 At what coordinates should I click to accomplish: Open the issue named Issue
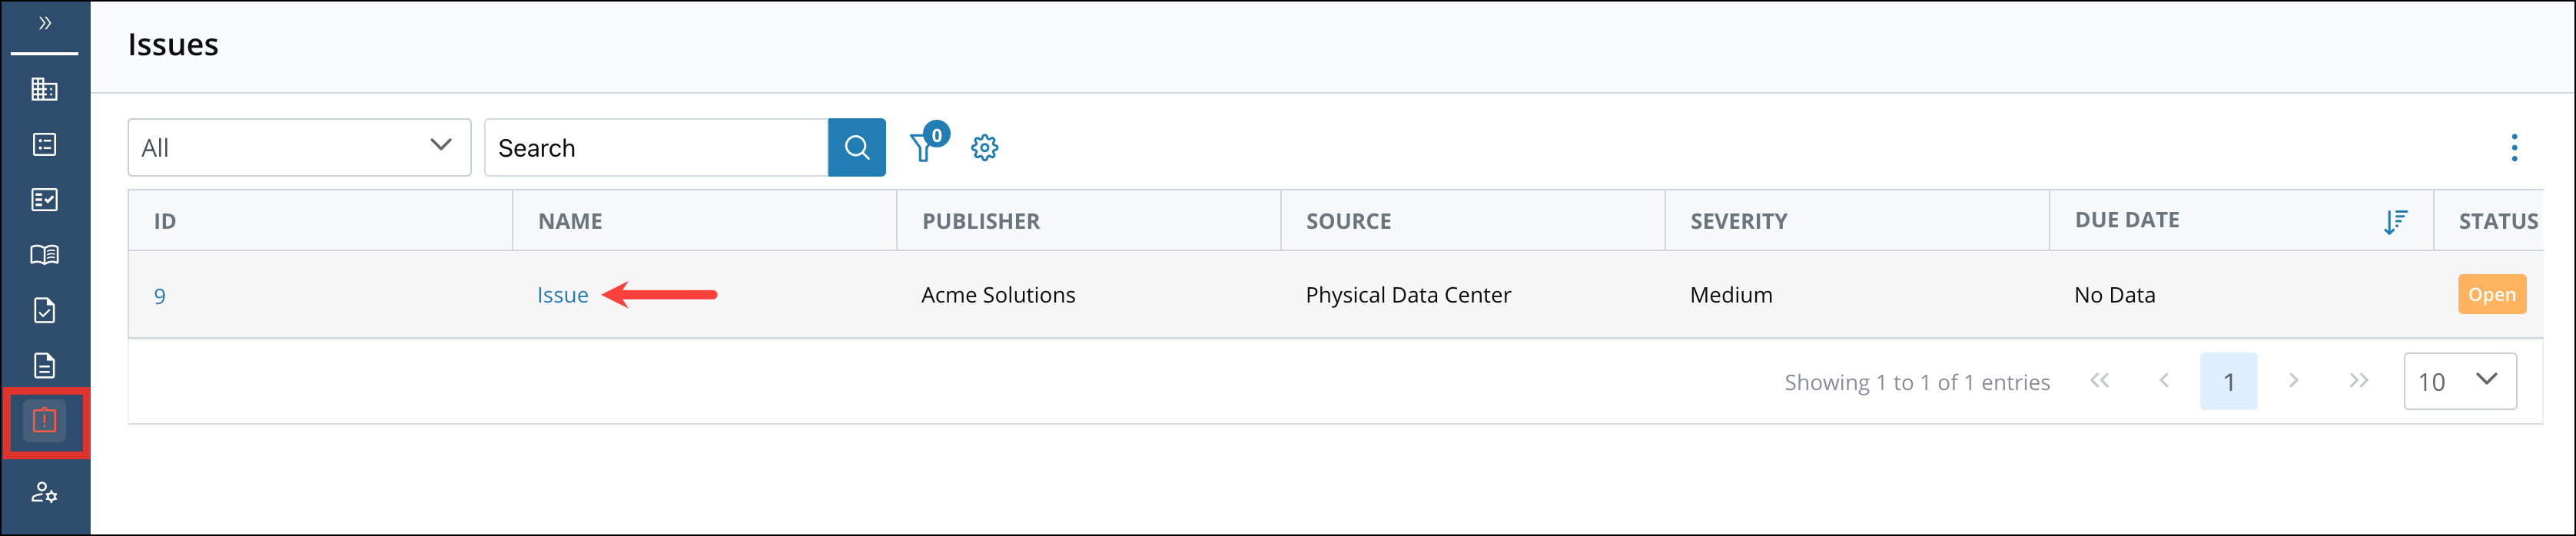(562, 295)
